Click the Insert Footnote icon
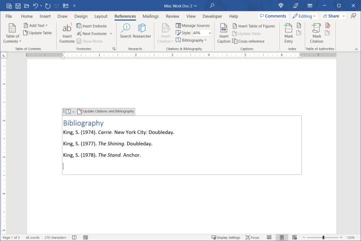Viewport: 361px width, 241px height. coord(67,31)
